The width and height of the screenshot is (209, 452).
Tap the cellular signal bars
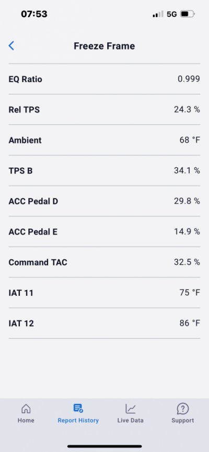(x=158, y=14)
